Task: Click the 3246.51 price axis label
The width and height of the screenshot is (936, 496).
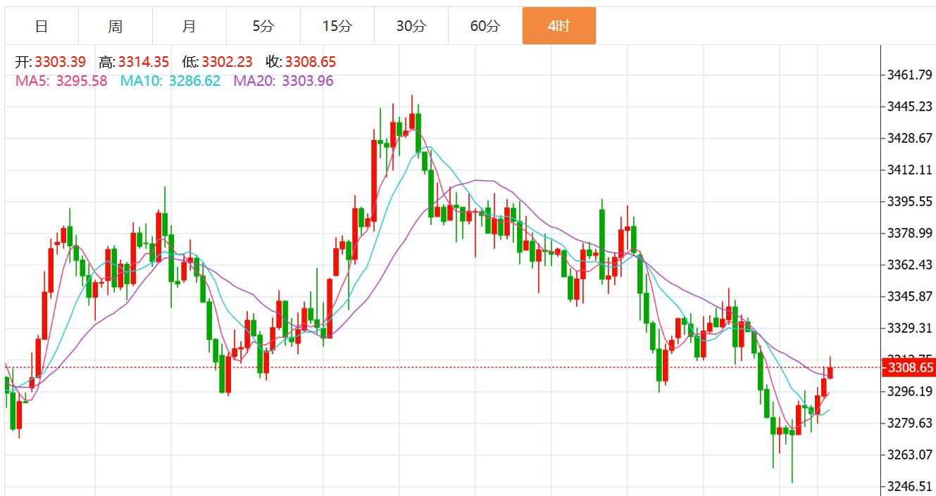Action: pos(911,486)
